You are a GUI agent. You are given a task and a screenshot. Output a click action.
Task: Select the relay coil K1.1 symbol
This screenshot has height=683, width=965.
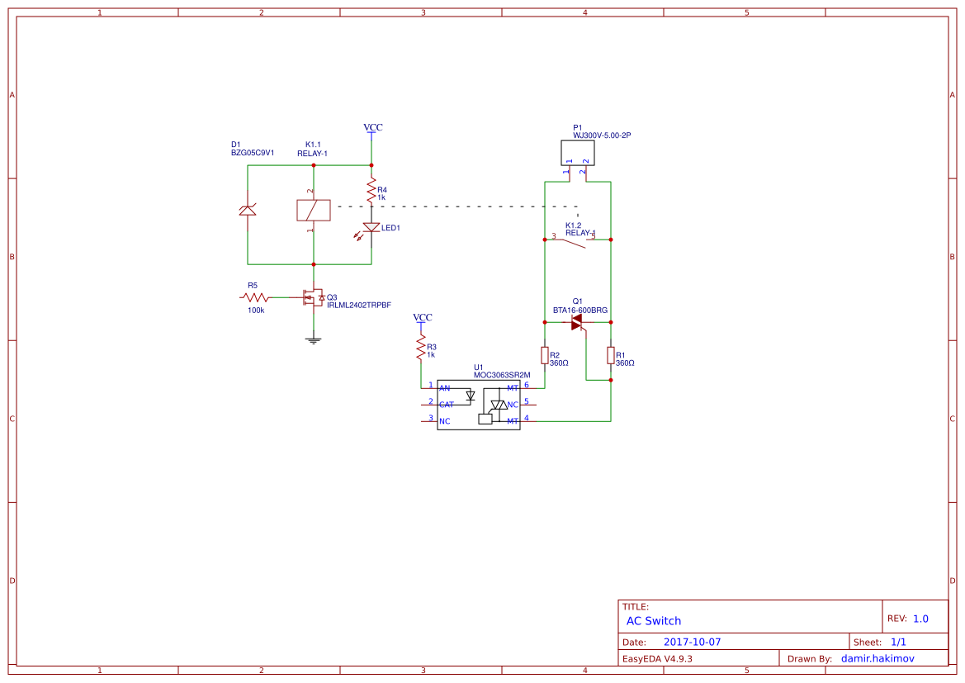312,209
